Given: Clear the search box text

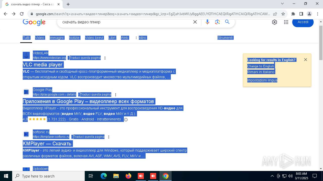Looking at the screenshot, I should (195, 22).
